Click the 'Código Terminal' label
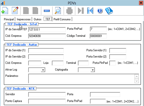144x106 pixels. [x=76, y=36]
